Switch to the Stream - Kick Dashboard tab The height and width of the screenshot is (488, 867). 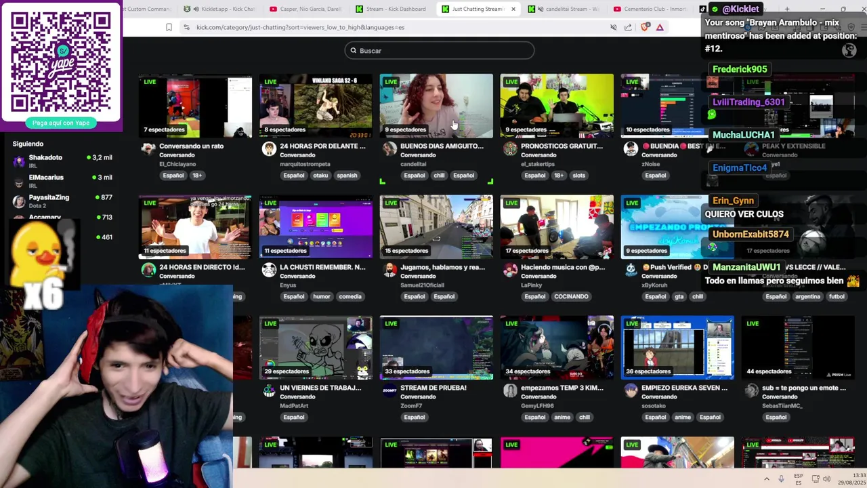(392, 9)
